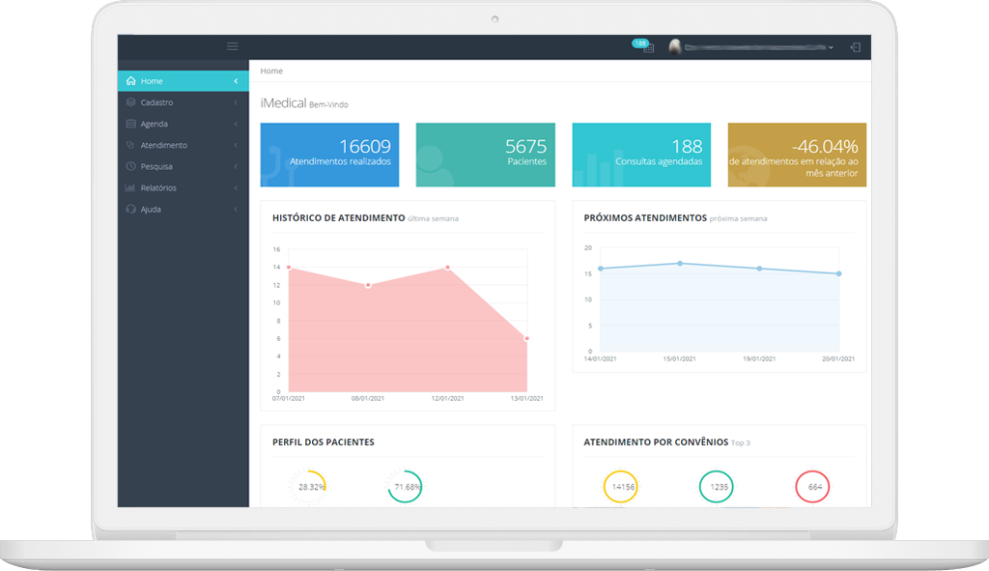Click the logout icon in top bar
Screen dimensions: 989x571
[856, 47]
